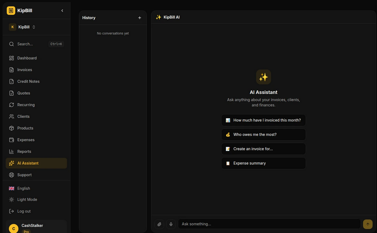Click the Products box icon
377x233 pixels.
(x=11, y=128)
